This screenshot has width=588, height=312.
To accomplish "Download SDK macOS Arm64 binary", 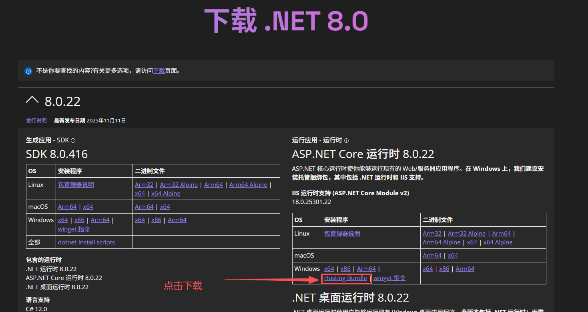I will [x=144, y=207].
